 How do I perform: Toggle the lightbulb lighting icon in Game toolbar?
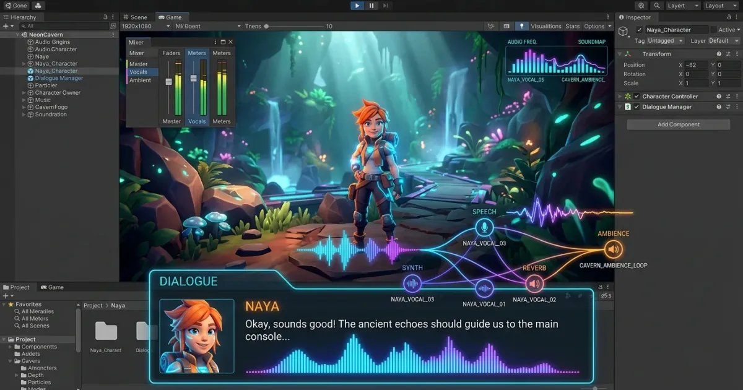point(521,26)
